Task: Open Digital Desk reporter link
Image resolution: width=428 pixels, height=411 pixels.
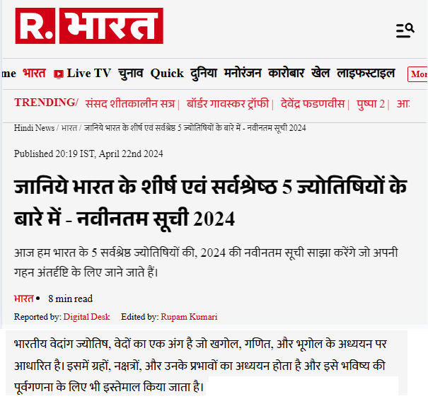Action: 86,317
